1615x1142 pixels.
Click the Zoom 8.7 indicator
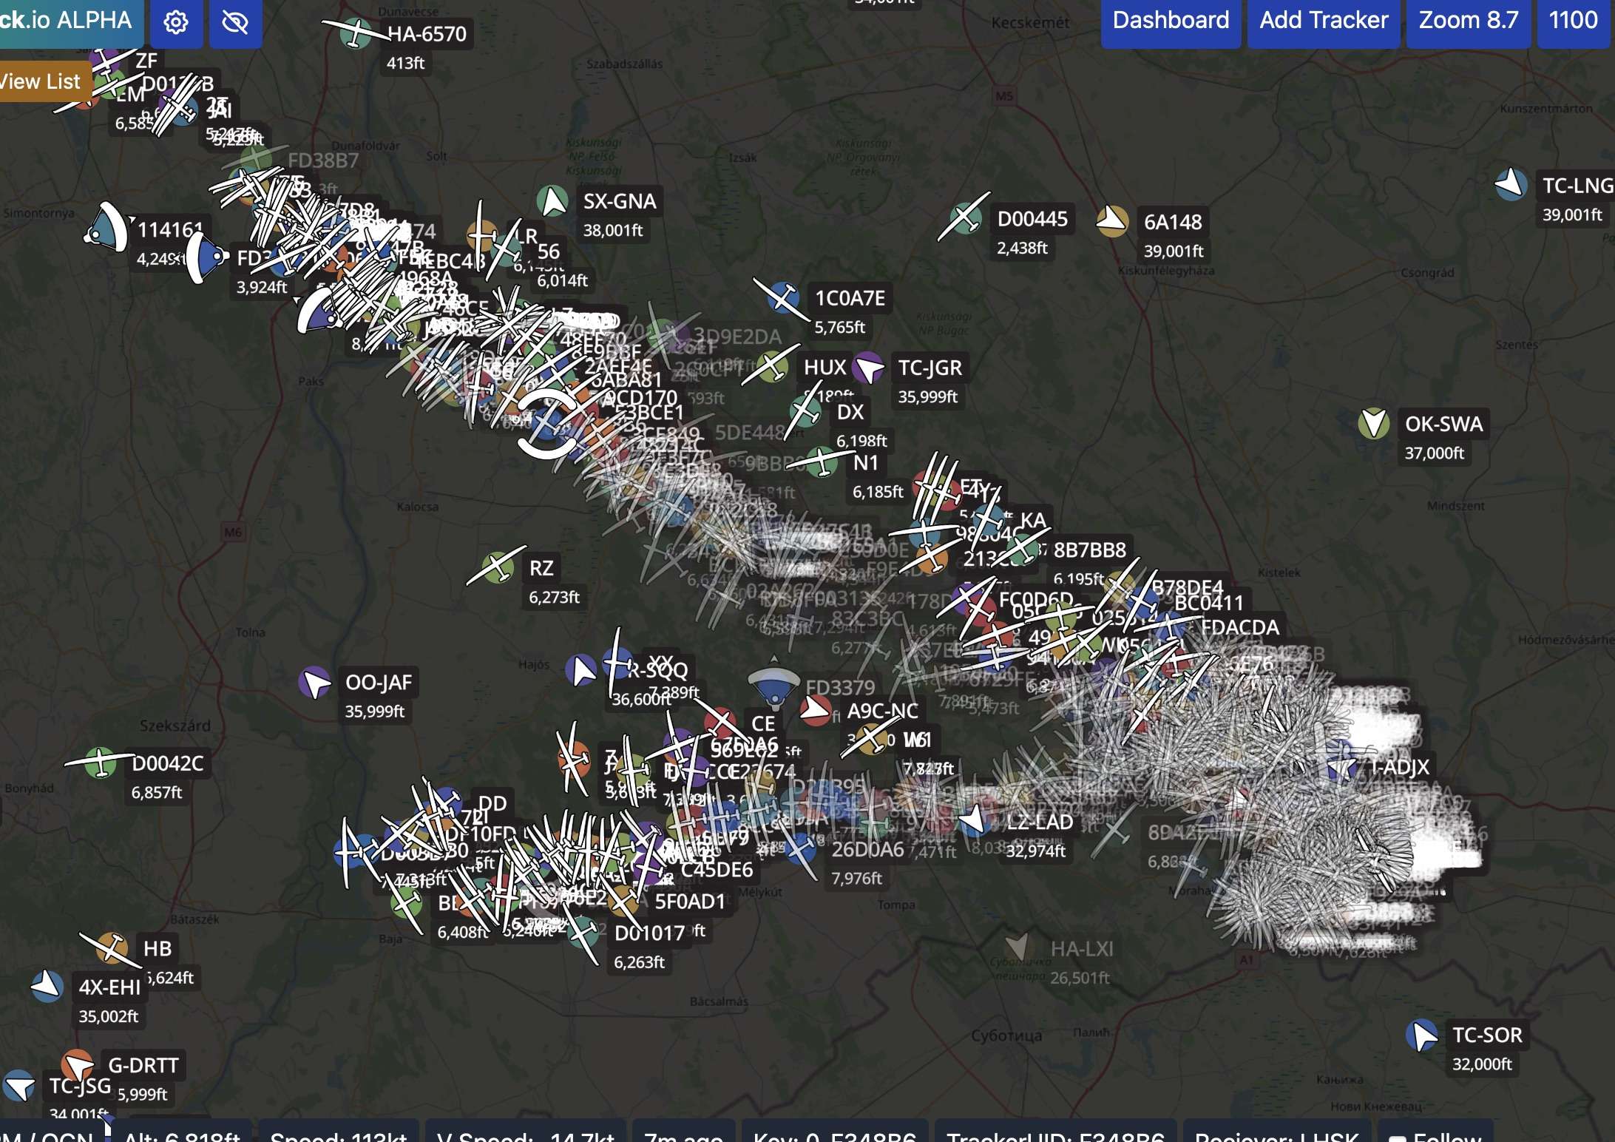point(1468,21)
